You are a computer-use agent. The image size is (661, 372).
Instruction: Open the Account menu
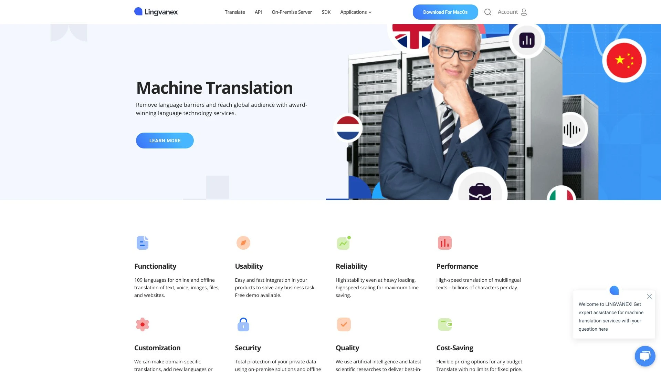[x=512, y=12]
